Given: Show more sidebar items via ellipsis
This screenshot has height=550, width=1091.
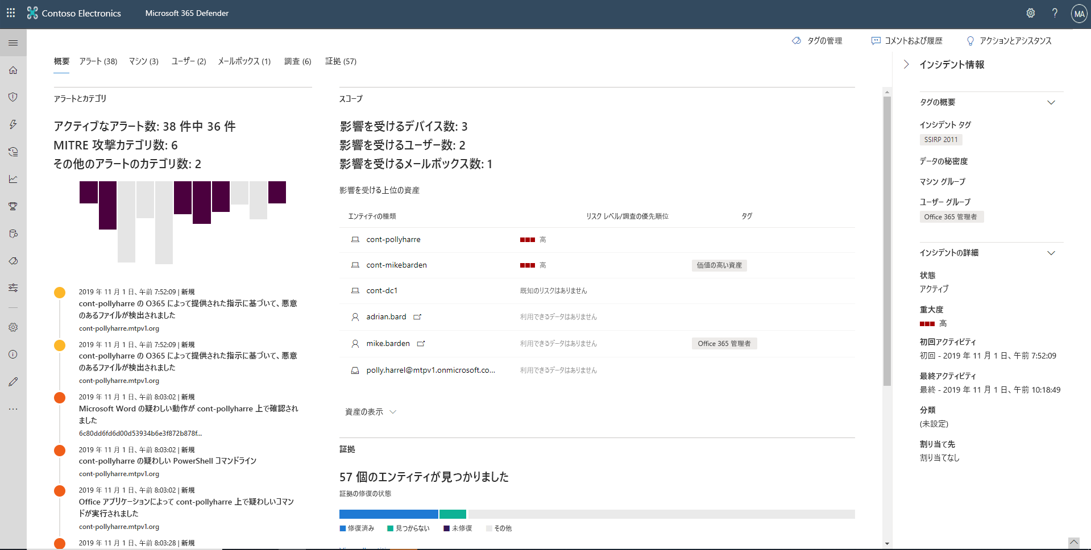Looking at the screenshot, I should 13,409.
